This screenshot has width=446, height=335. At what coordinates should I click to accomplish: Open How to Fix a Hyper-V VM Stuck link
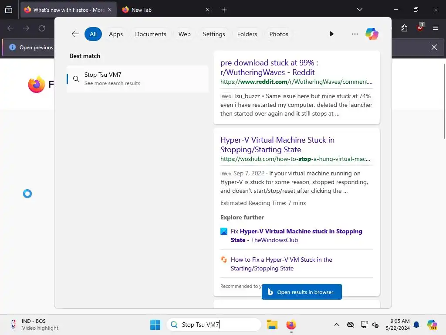(x=281, y=264)
